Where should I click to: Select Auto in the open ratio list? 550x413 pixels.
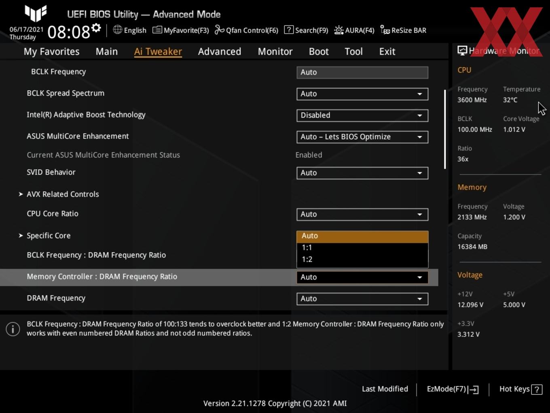tap(362, 236)
